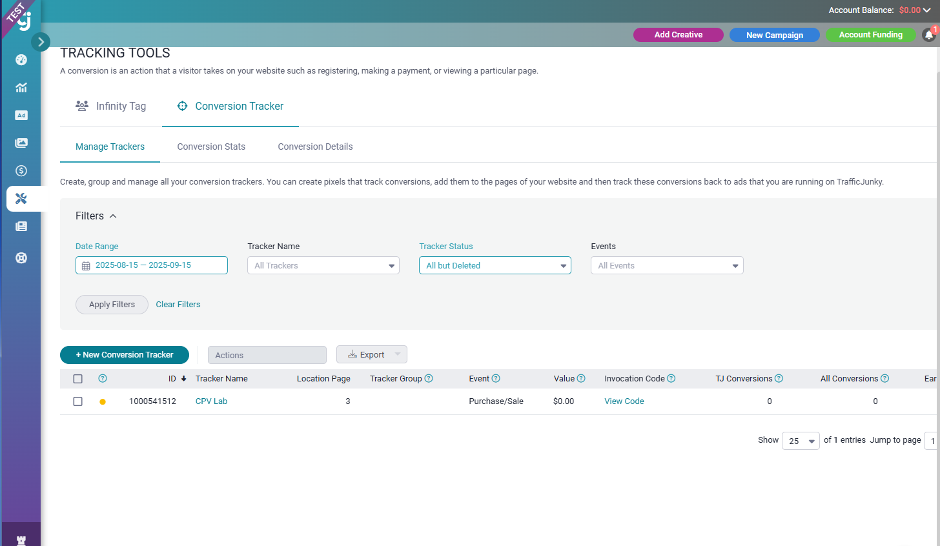The image size is (940, 546).
Task: Open View Code for CPV Lab tracker
Action: click(x=624, y=401)
